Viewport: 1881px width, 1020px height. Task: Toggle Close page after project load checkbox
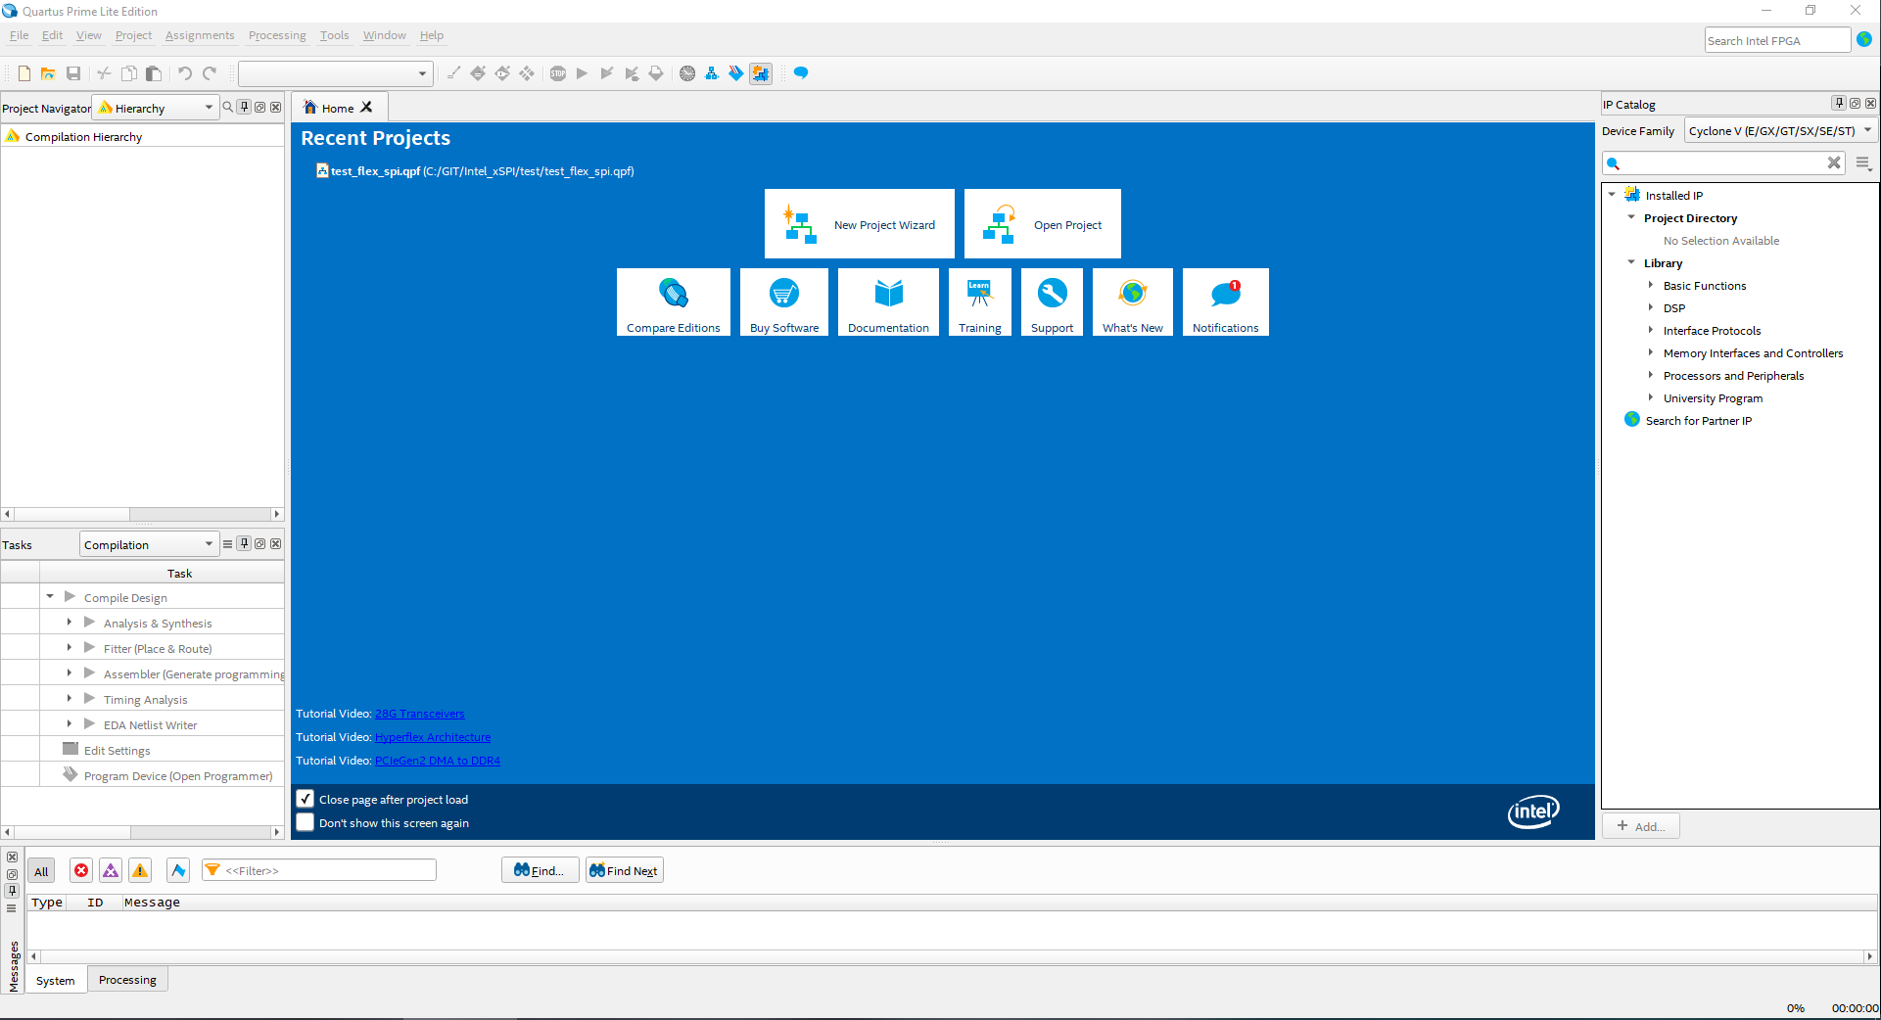pyautogui.click(x=306, y=799)
